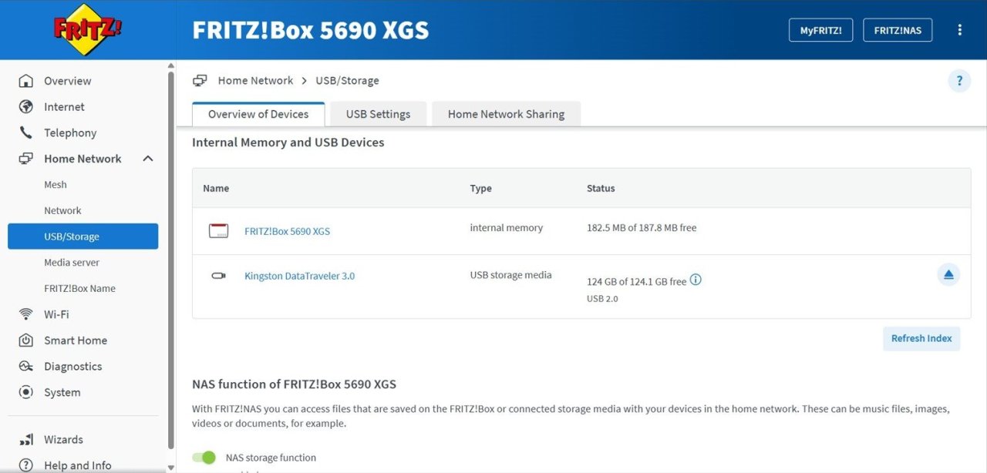Click the Wi-Fi signal icon
Image resolution: width=987 pixels, height=473 pixels.
26,314
